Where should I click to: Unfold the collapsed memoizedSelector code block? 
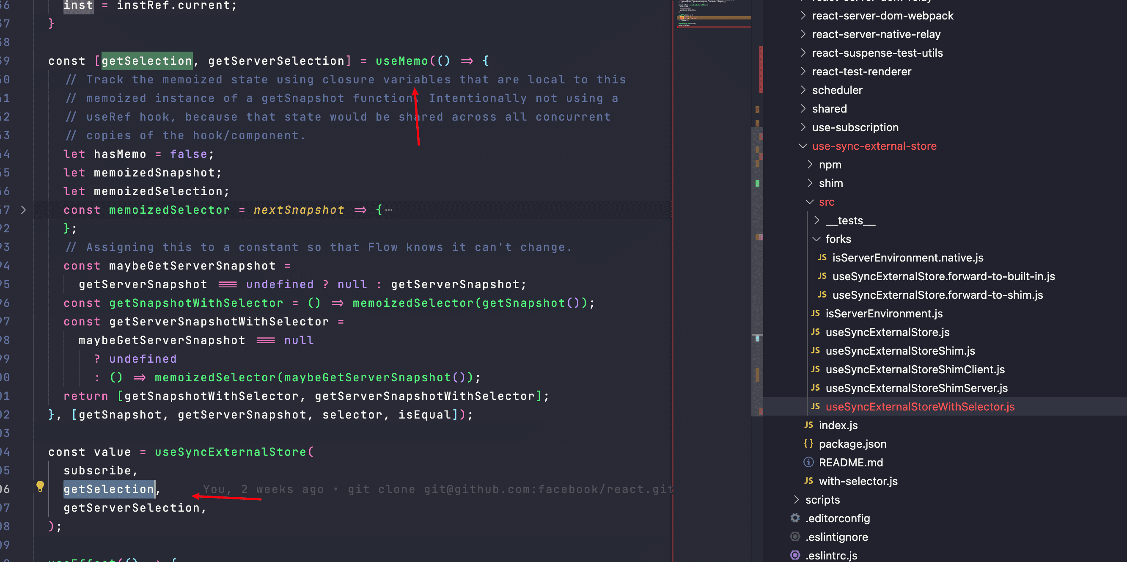pyautogui.click(x=24, y=210)
